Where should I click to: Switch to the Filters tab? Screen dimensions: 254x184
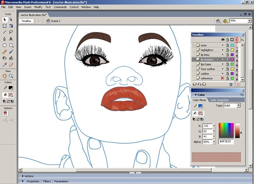click(47, 181)
